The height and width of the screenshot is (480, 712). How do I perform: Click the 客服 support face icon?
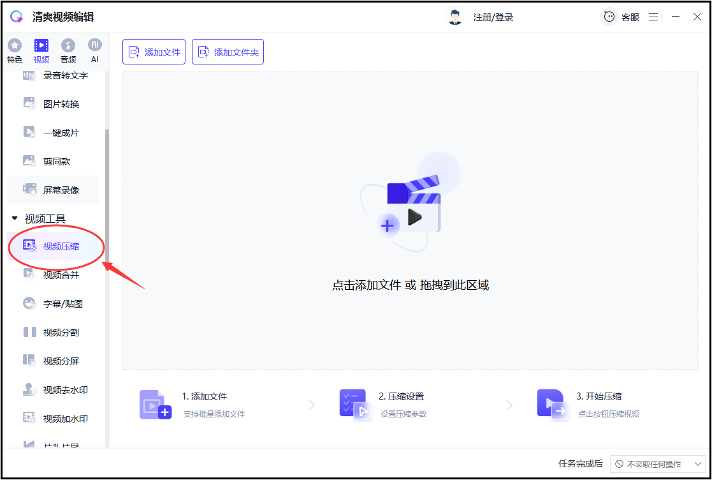pos(609,17)
